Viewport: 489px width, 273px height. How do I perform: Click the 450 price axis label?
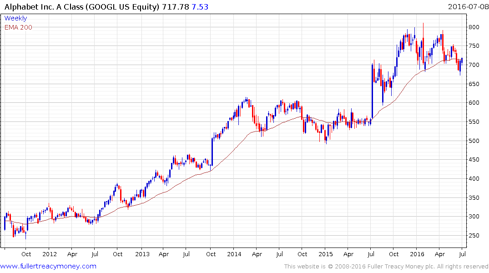pos(474,159)
